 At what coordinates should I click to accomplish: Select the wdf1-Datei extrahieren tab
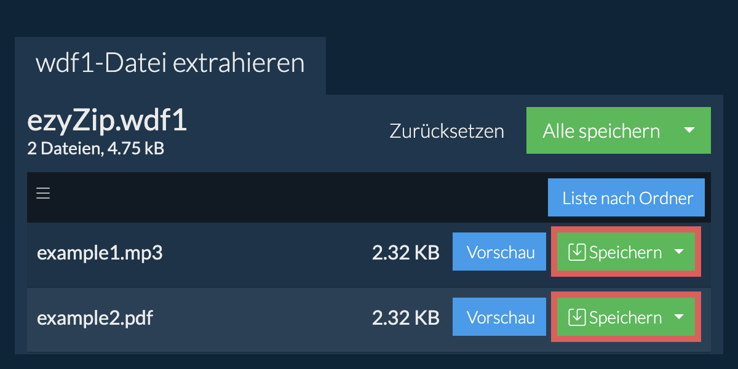170,64
